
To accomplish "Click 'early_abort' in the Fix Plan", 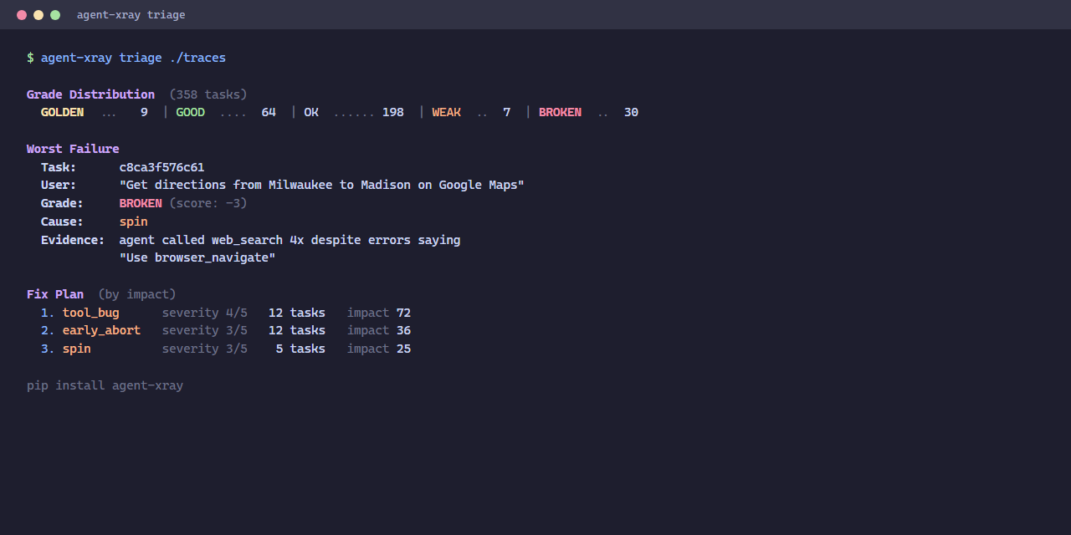I will coord(101,330).
